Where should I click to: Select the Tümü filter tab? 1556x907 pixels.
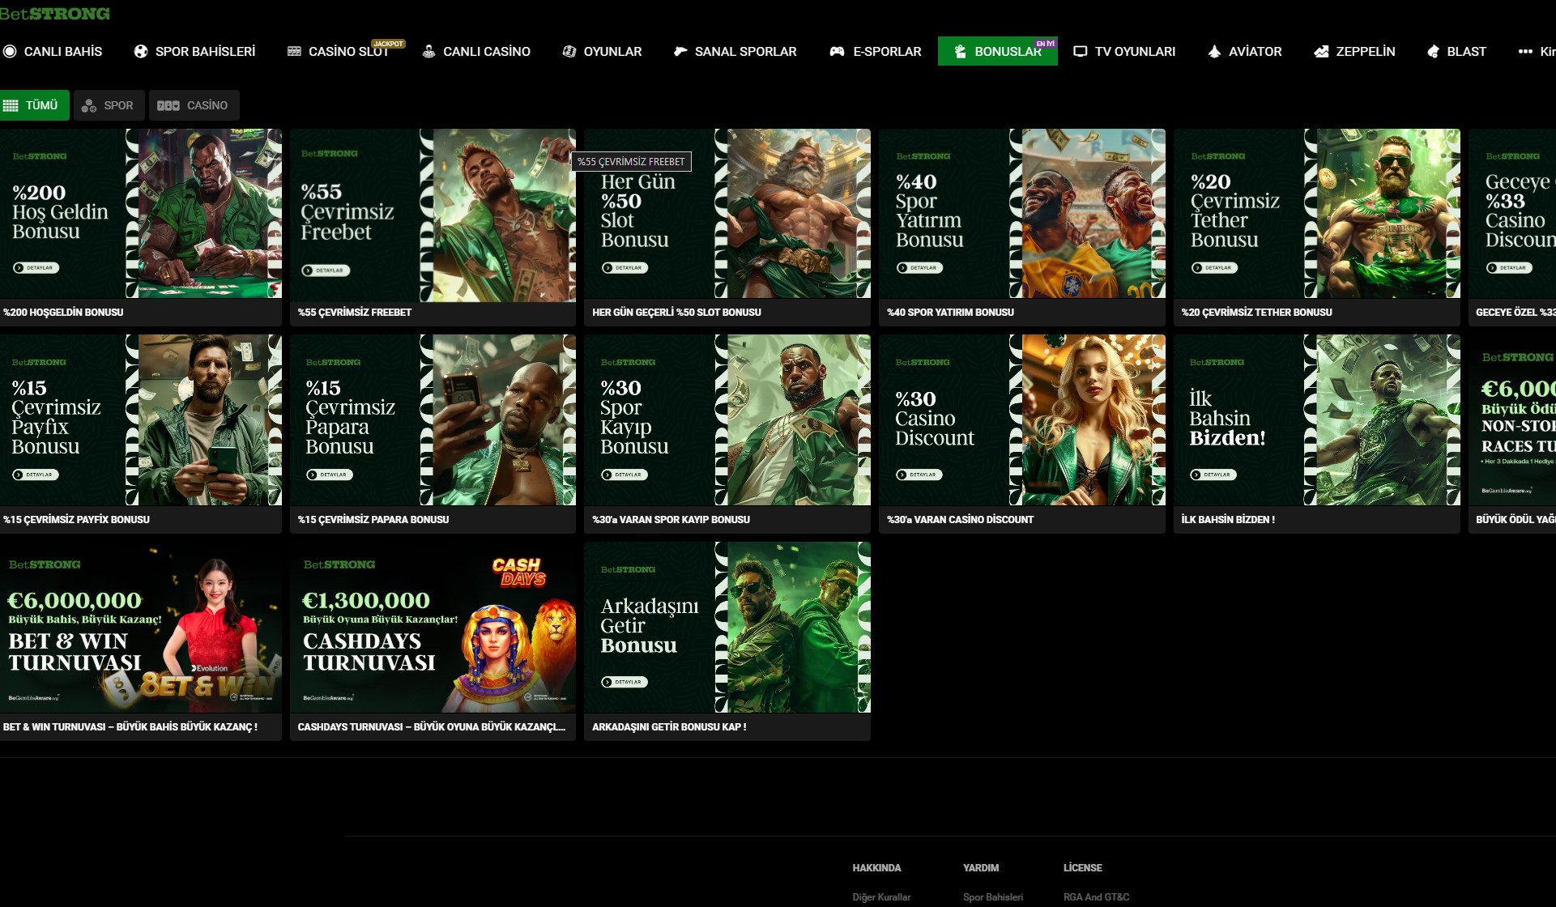tap(34, 105)
